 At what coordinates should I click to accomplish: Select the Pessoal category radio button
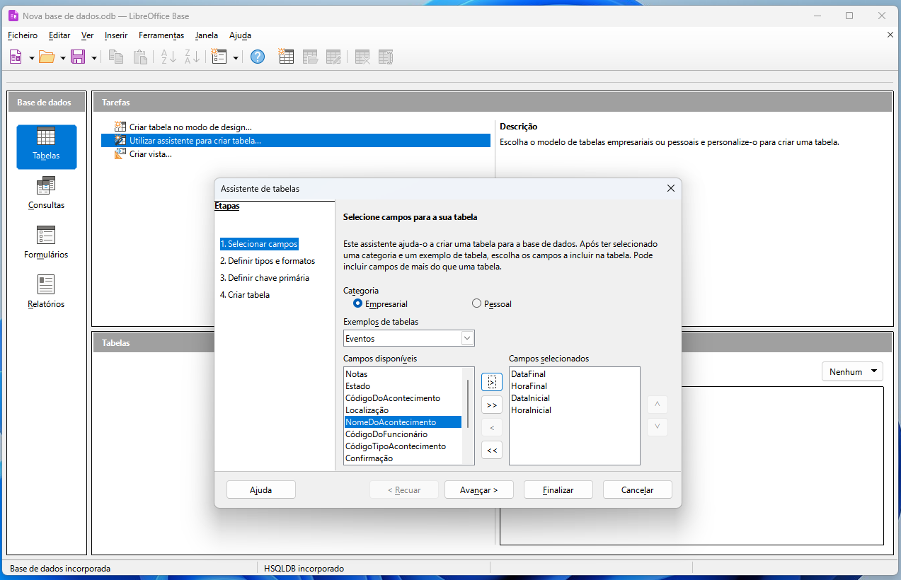coord(476,303)
